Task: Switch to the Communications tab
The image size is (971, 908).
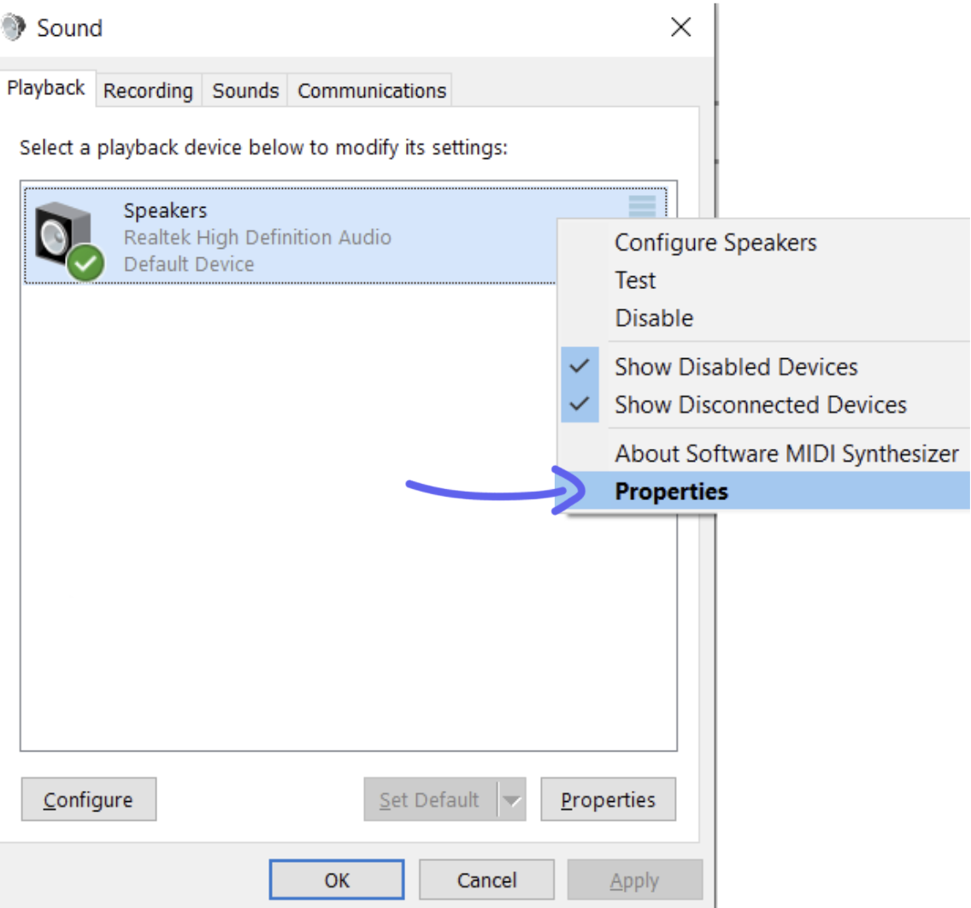Action: (x=370, y=91)
